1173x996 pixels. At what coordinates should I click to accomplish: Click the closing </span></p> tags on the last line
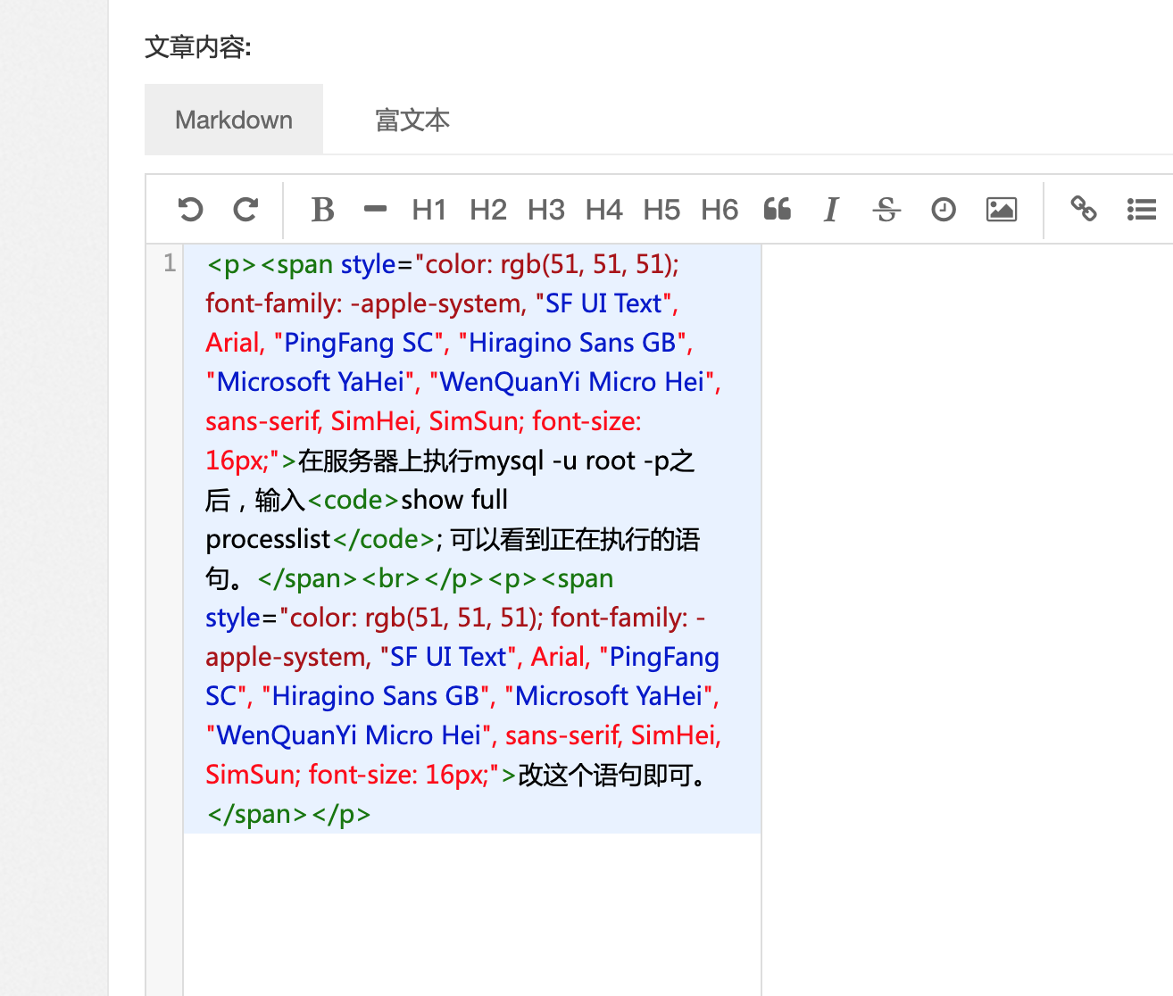click(288, 814)
